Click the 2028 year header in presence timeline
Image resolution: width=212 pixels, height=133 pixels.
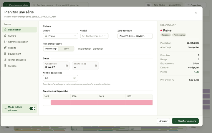click(84, 96)
